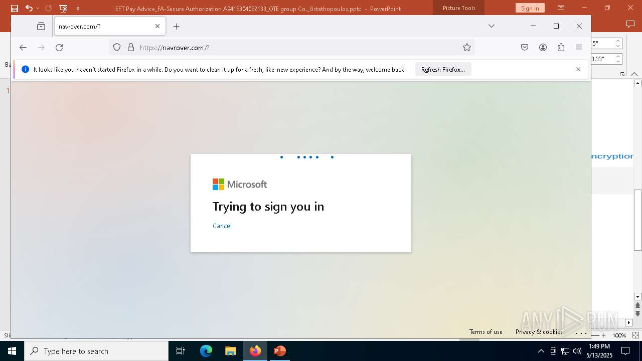
Task: Close the navrover.com tab
Action: [x=157, y=26]
